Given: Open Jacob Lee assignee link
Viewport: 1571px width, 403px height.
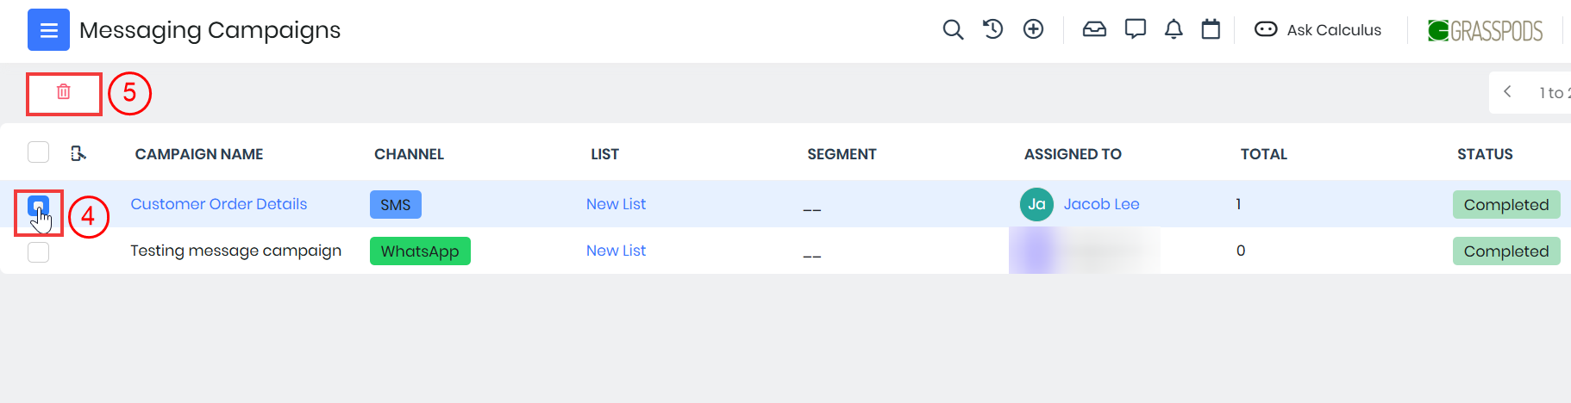Looking at the screenshot, I should (x=1101, y=204).
